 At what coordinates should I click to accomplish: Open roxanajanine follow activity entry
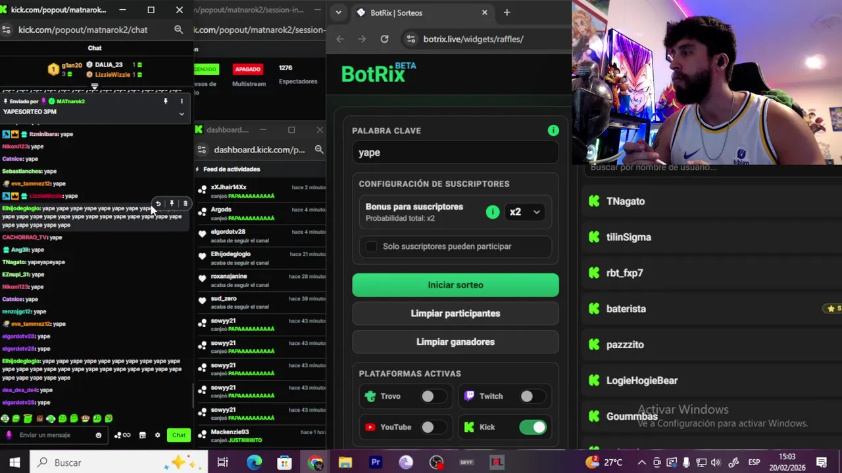point(262,281)
